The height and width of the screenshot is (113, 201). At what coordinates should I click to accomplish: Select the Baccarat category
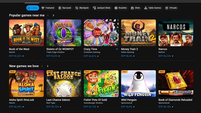65,8
